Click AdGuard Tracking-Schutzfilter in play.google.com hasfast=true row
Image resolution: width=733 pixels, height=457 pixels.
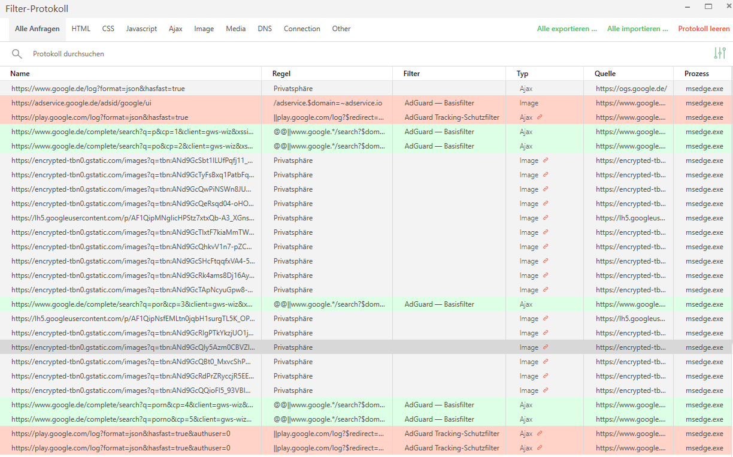tap(452, 117)
